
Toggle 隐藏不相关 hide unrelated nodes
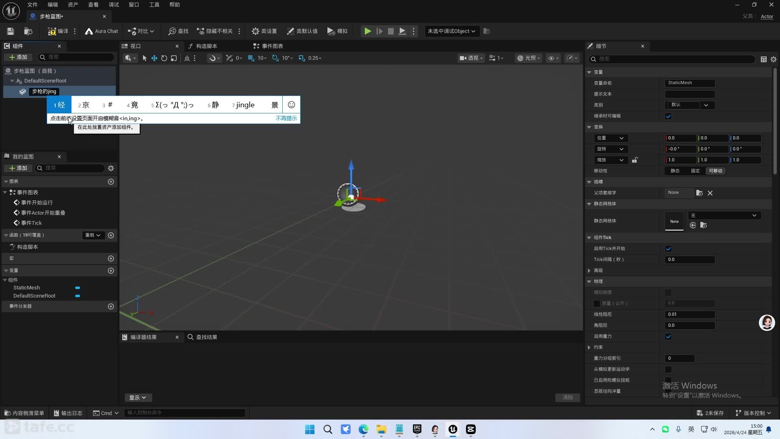click(x=215, y=31)
